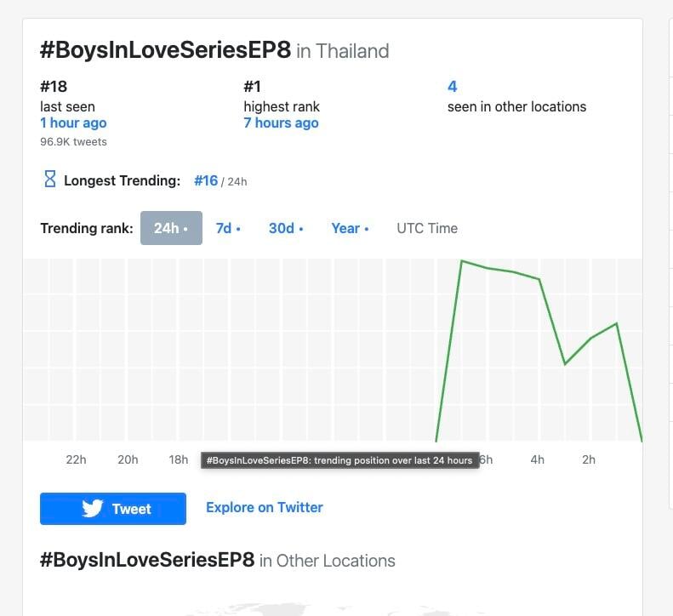
Task: Click the #BoysInLoveSeriesEP8 in Other Locations heading
Action: (218, 561)
